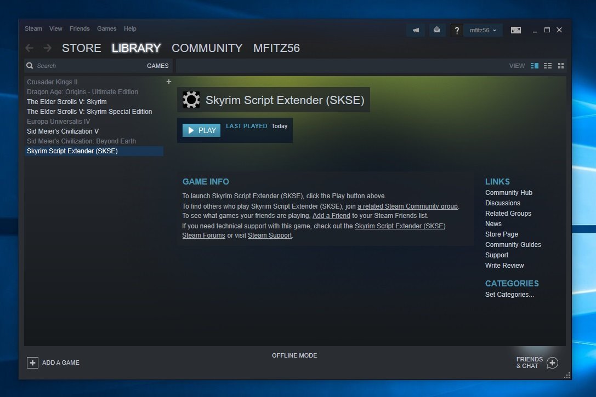Switch to the COMMUNITY tab
596x397 pixels.
[x=207, y=48]
